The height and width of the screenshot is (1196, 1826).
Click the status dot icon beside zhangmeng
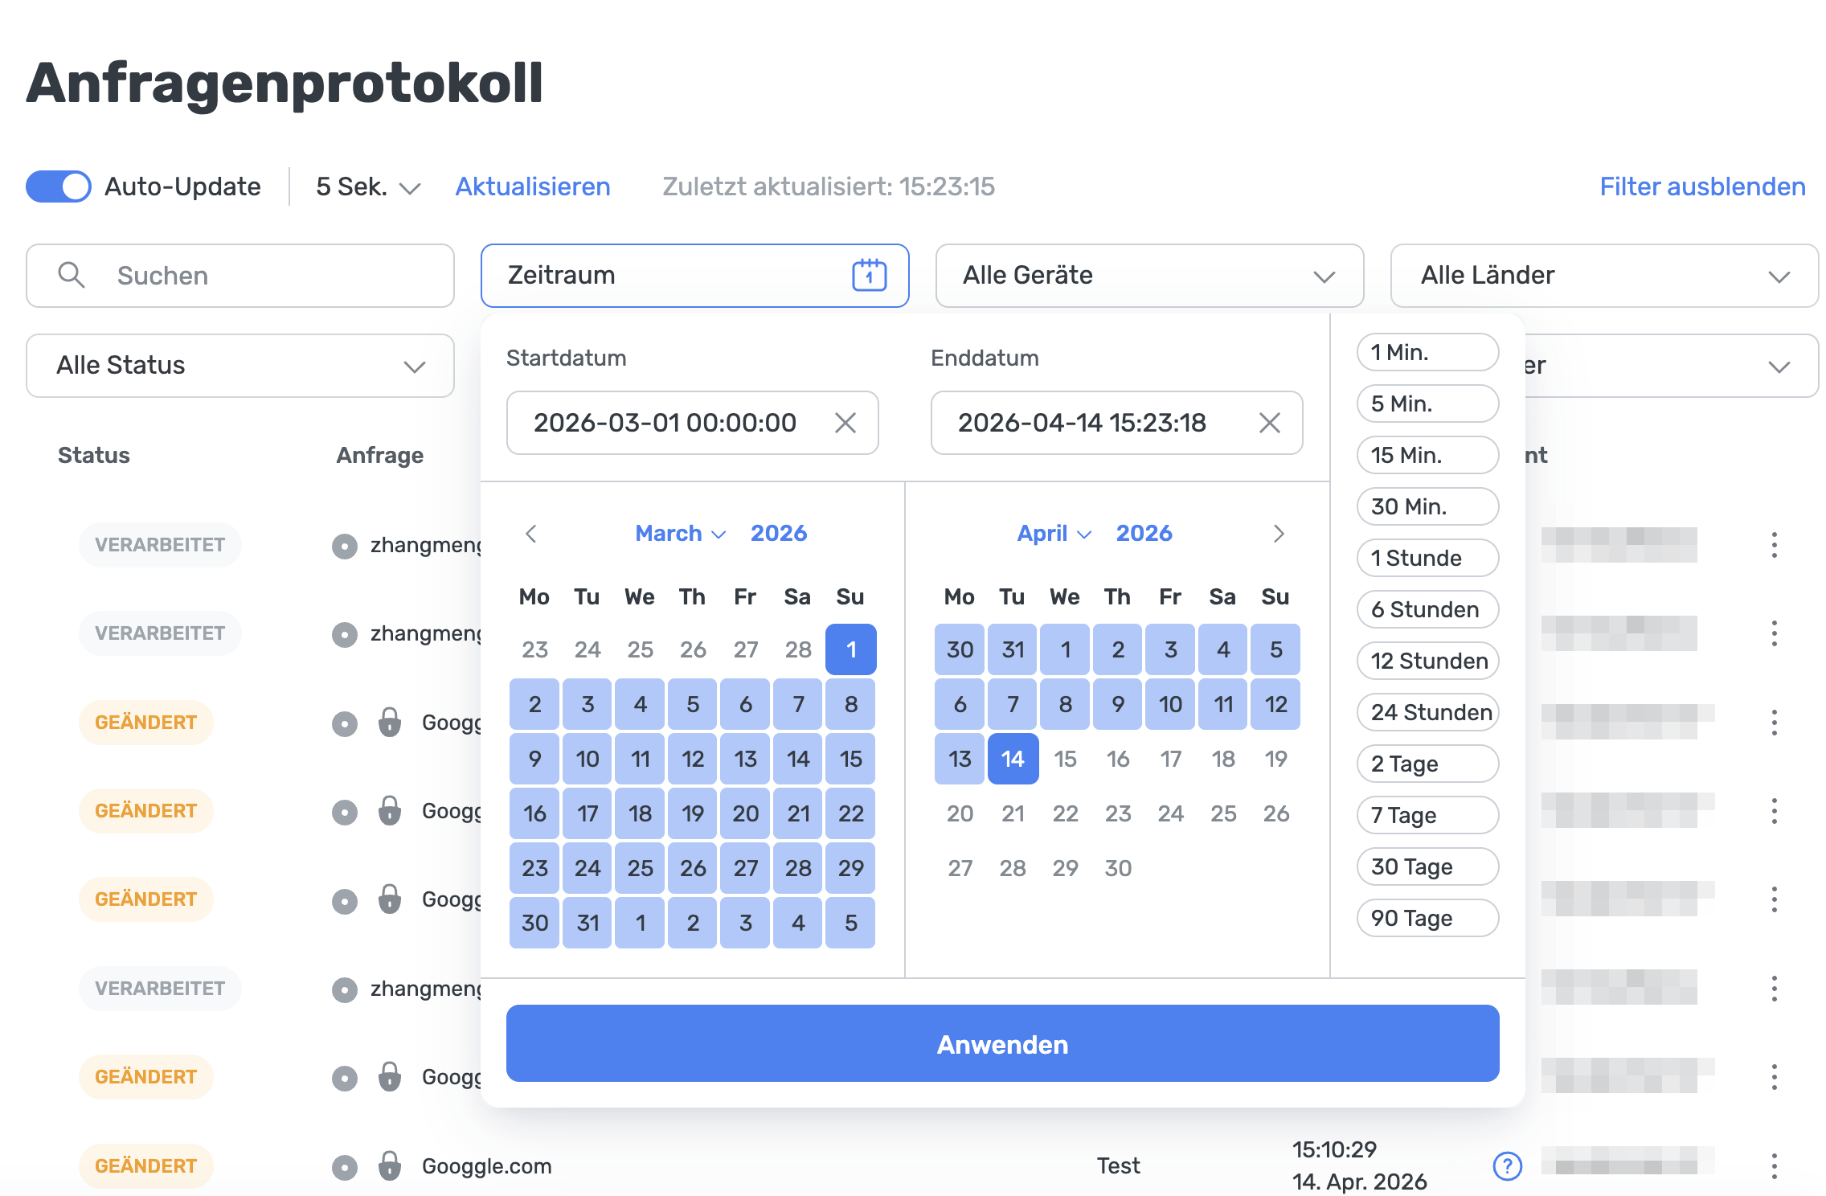coord(345,545)
